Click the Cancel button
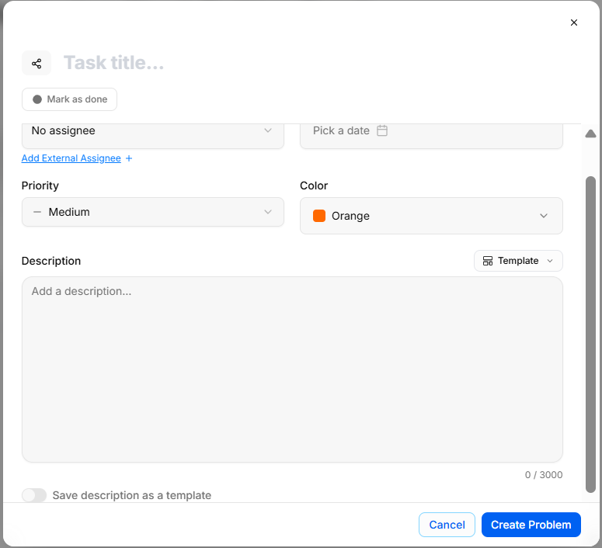 [x=447, y=525]
